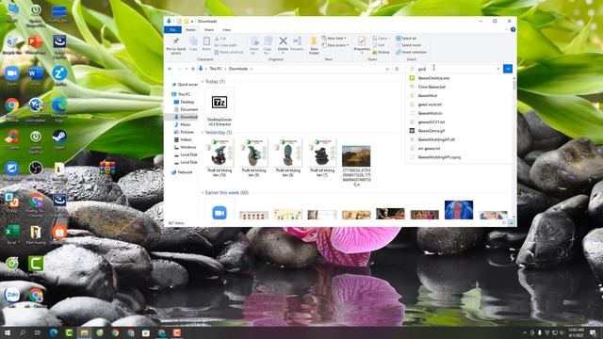Open the Easy access dropdown
The image size is (603, 339).
[x=335, y=45]
